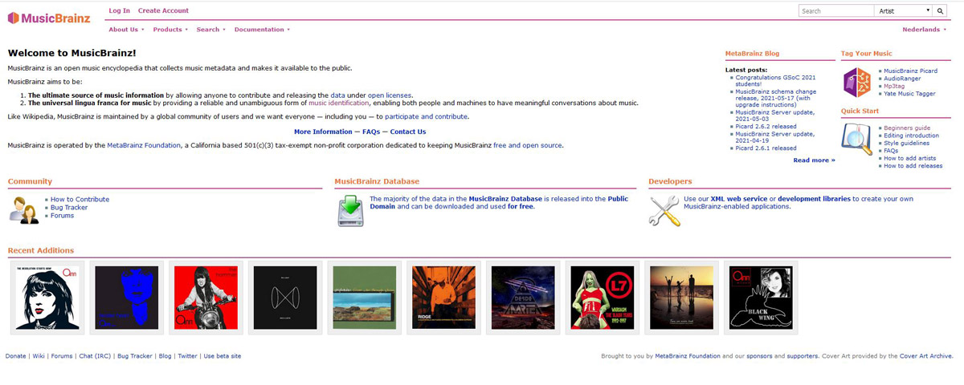964x385 pixels.
Task: Click in the Search input field
Action: click(x=836, y=11)
